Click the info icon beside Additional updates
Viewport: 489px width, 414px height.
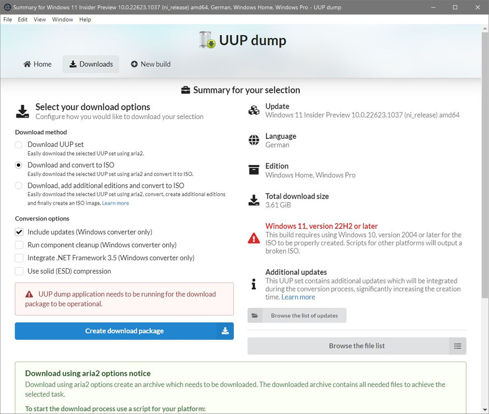[254, 284]
